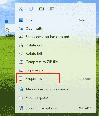Choose Open from the context menu

[55, 20]
